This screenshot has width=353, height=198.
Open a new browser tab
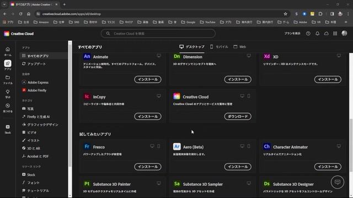pyautogui.click(x=64, y=4)
